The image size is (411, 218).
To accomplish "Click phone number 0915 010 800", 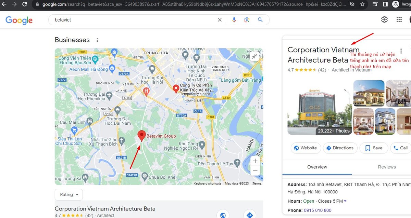I will click(317, 210).
